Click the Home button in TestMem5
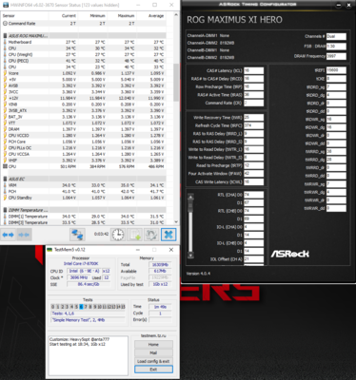Screen dimensions: 356x380 coord(153,345)
